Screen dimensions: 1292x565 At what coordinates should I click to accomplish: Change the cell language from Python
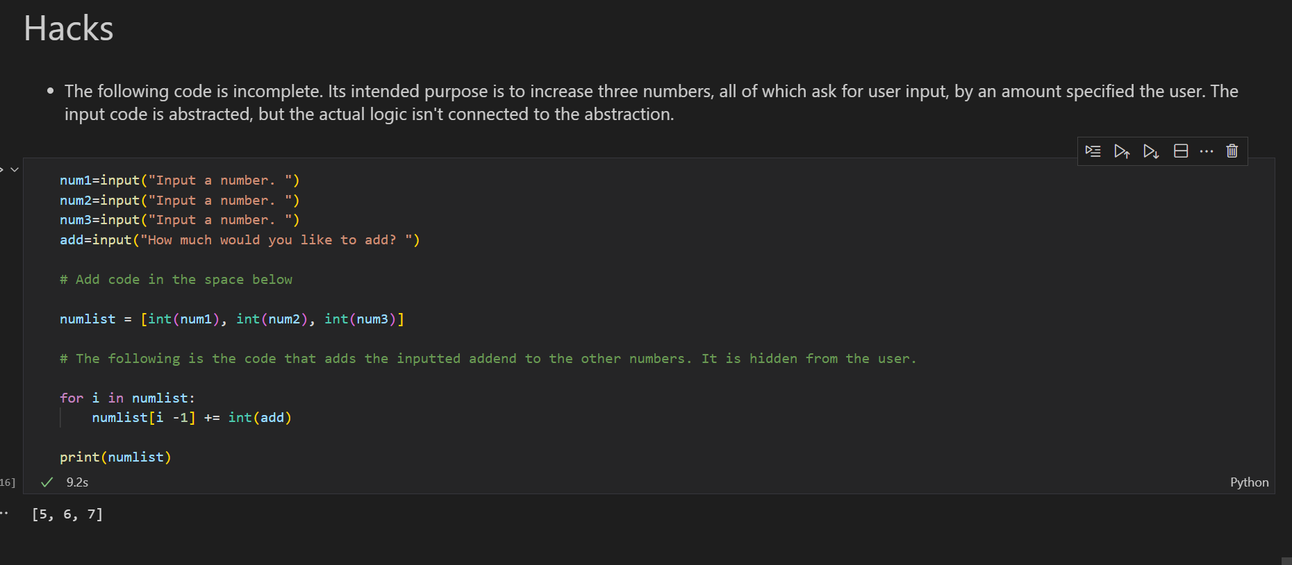coord(1249,482)
